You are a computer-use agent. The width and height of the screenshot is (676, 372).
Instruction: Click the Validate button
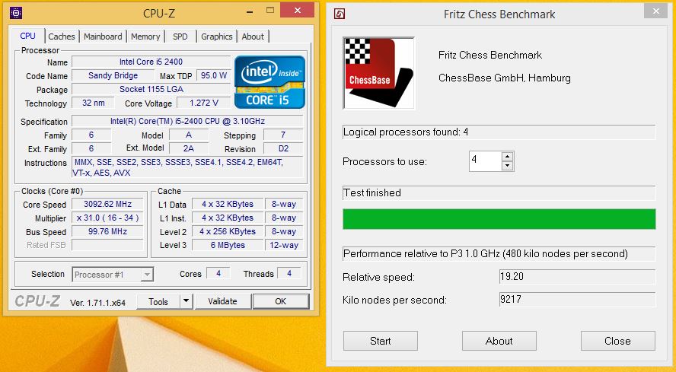pyautogui.click(x=222, y=301)
